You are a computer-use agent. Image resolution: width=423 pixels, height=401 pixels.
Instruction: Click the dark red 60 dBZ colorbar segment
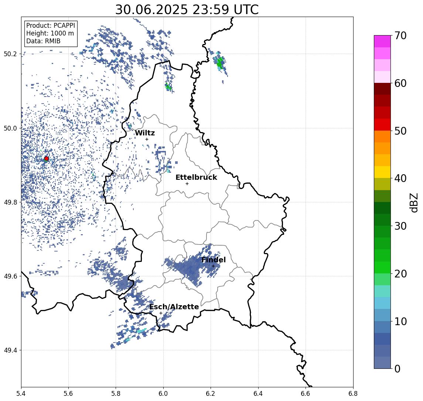point(382,89)
